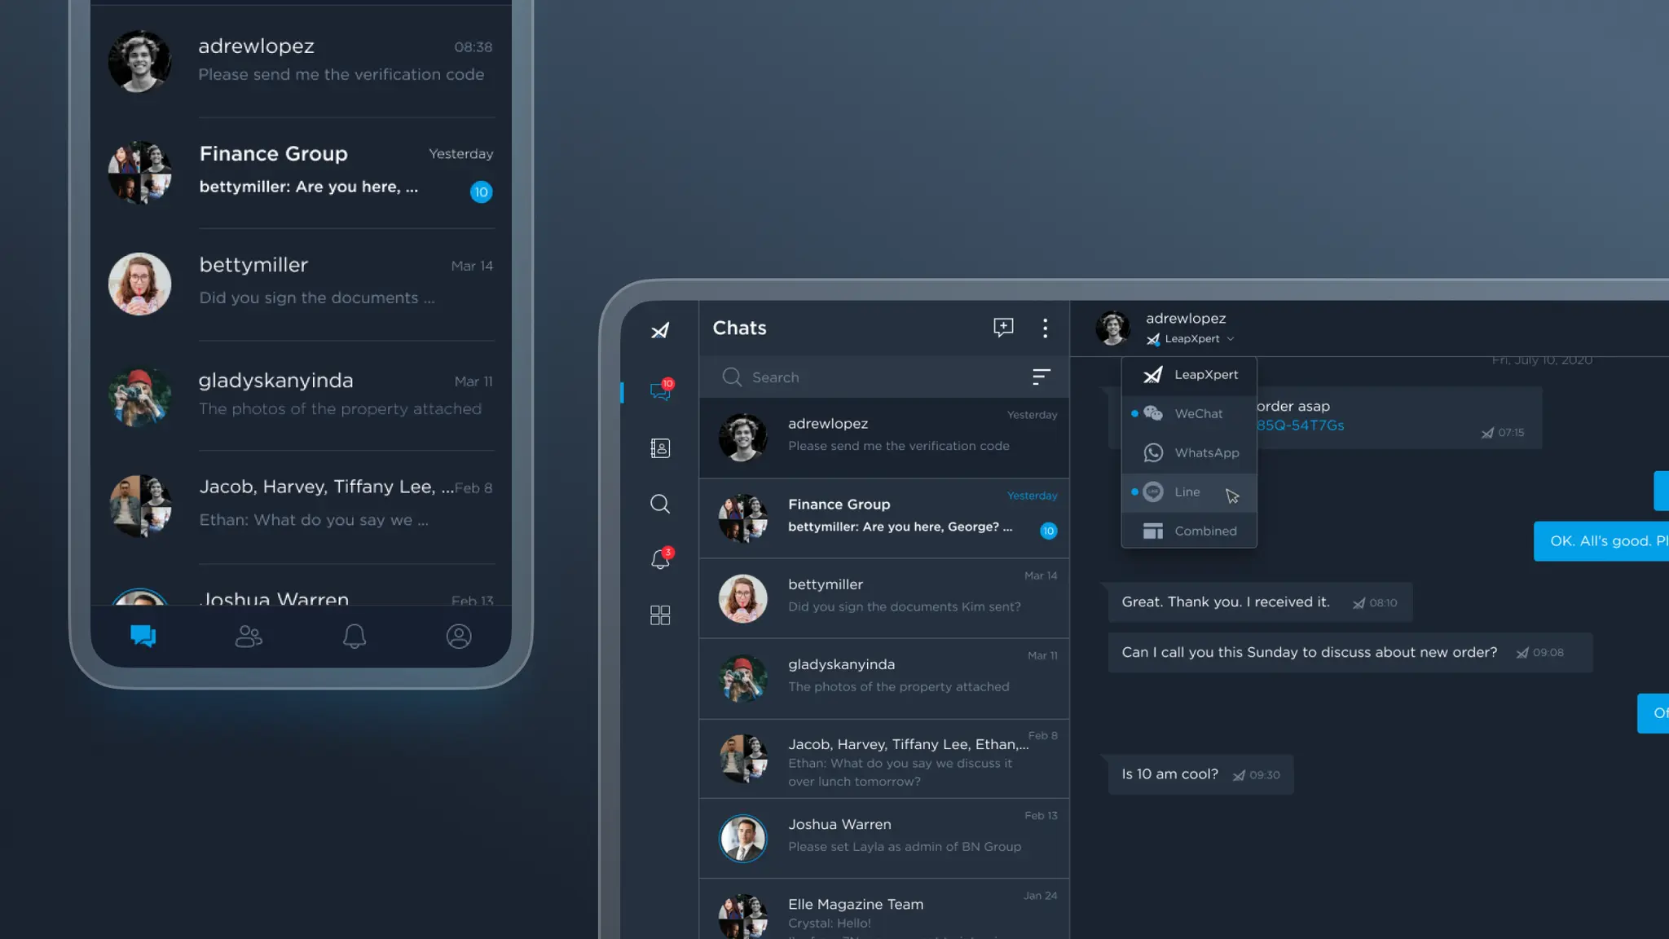Tap the contacts tab on phone bottom bar
Image resolution: width=1669 pixels, height=939 pixels.
(x=249, y=637)
